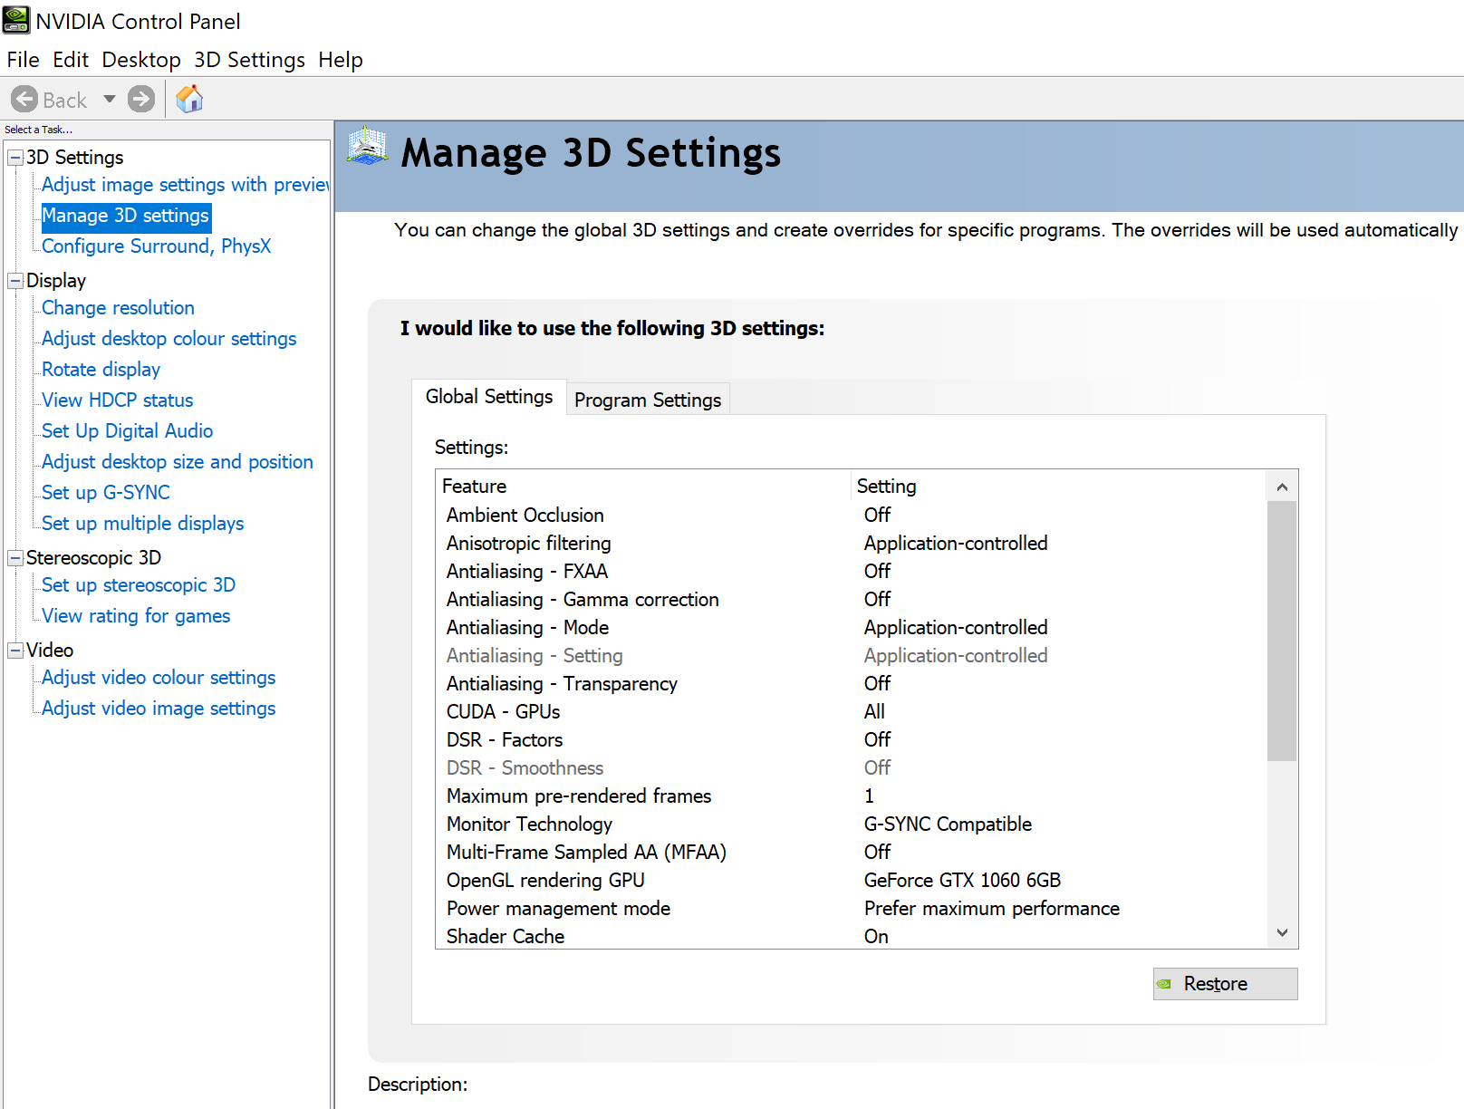Open the 3D Settings menu

click(x=249, y=60)
